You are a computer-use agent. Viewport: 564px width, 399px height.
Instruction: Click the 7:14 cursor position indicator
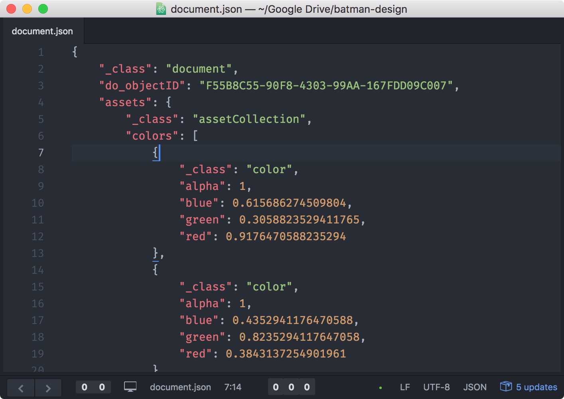click(x=233, y=387)
